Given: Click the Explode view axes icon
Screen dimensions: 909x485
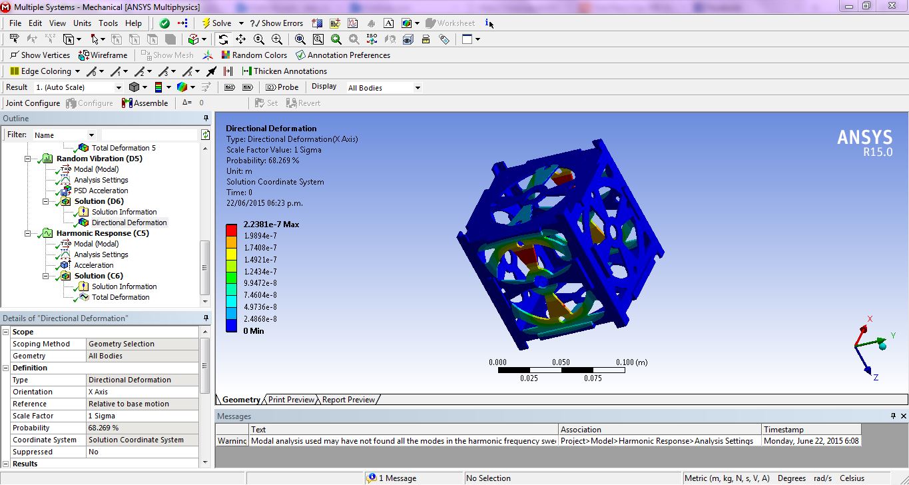Looking at the screenshot, I should coord(208,55).
